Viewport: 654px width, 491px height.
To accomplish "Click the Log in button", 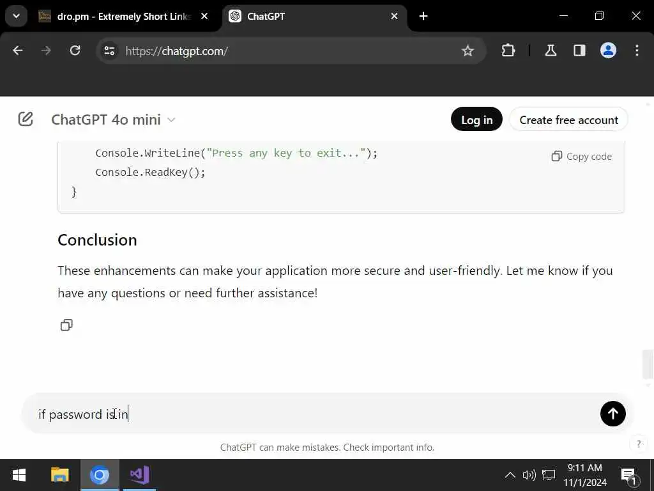I will tap(476, 120).
